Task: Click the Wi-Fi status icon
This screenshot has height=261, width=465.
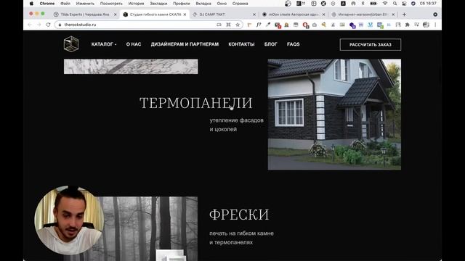Action: [385, 4]
